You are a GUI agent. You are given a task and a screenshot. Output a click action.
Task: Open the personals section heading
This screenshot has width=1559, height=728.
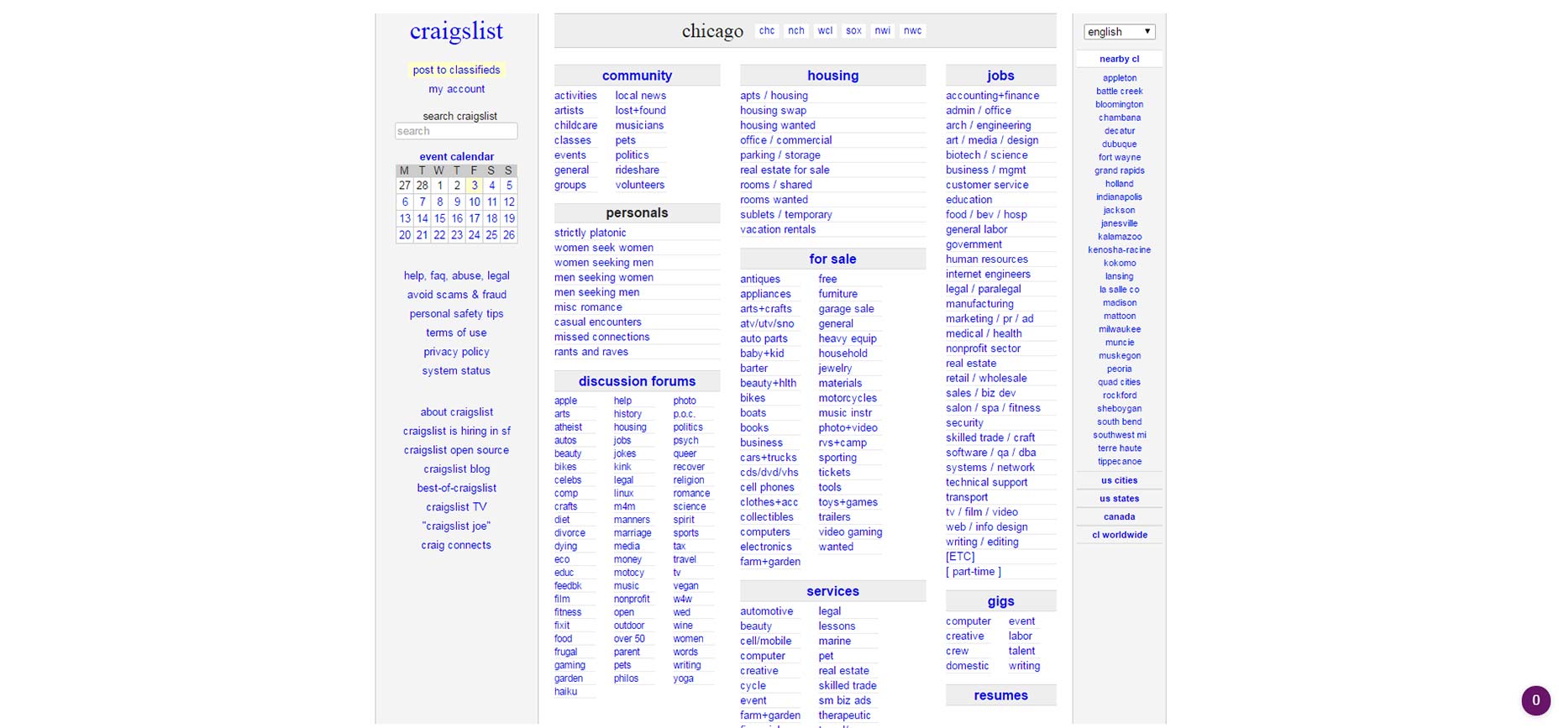[637, 213]
